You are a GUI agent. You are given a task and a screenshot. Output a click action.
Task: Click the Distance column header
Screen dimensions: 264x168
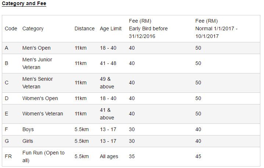coord(84,28)
